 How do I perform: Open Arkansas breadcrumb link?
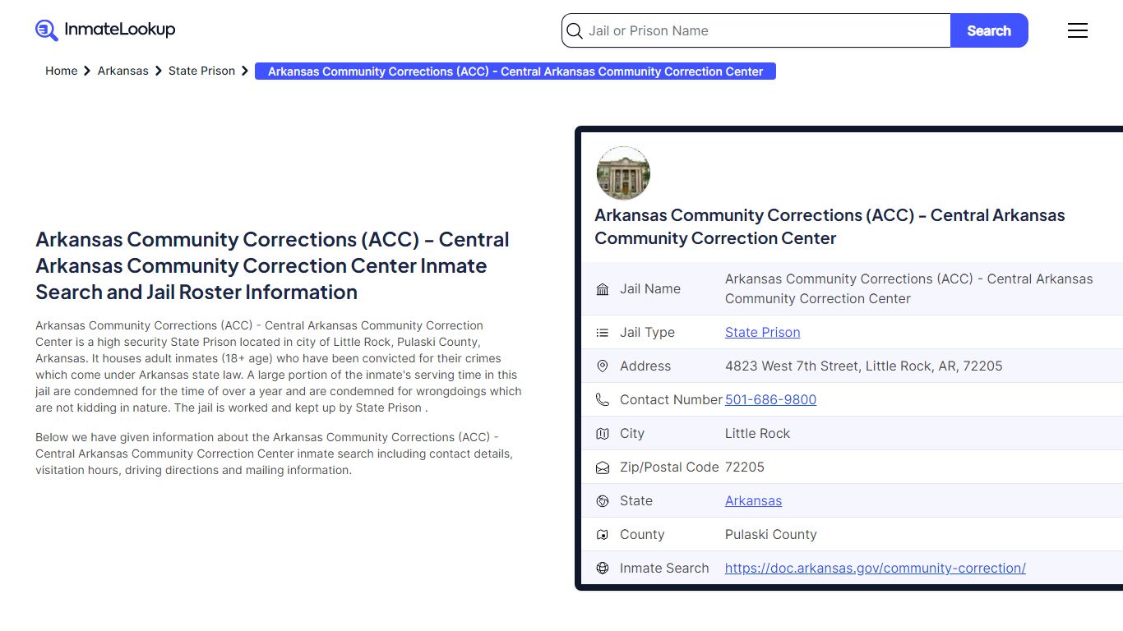[123, 71]
